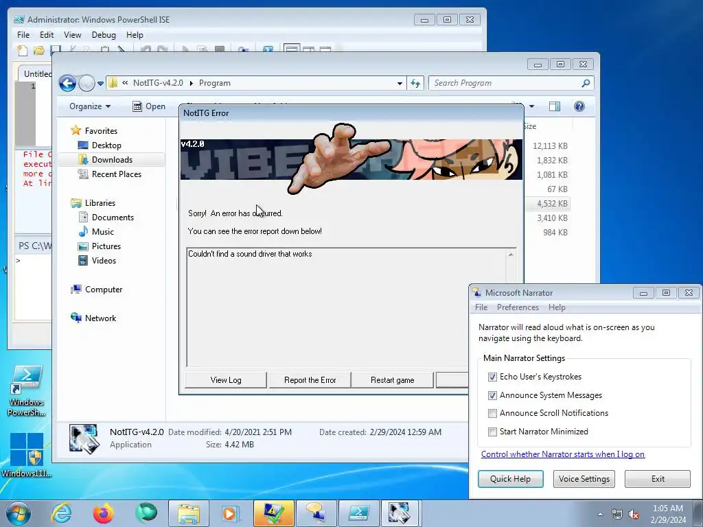Enable Start Narrator Minimized
Screen dimensions: 703x527
[492, 432]
